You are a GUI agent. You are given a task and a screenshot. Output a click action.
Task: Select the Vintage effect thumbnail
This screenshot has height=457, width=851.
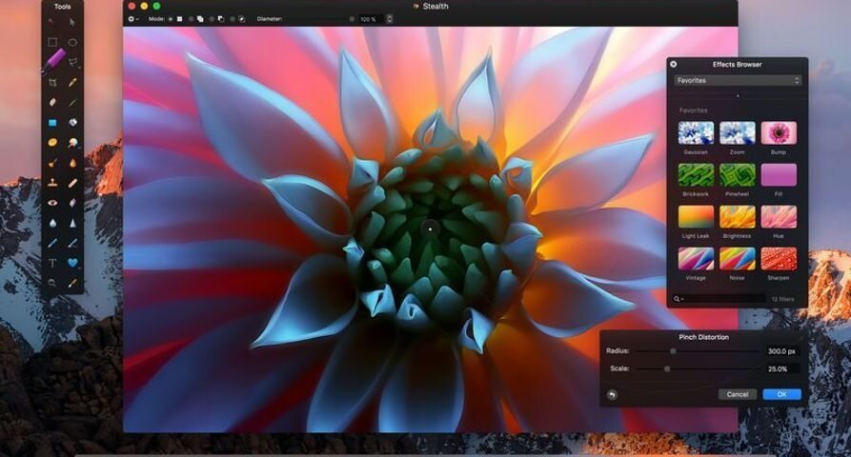click(696, 259)
